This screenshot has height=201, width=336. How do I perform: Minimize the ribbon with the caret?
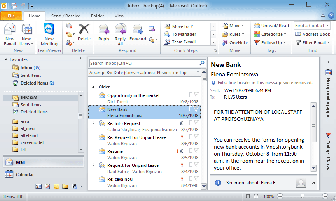[x=323, y=16]
